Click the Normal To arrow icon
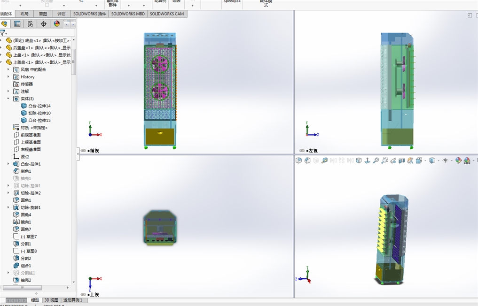Viewport: 478px width, 306px height. [368, 160]
